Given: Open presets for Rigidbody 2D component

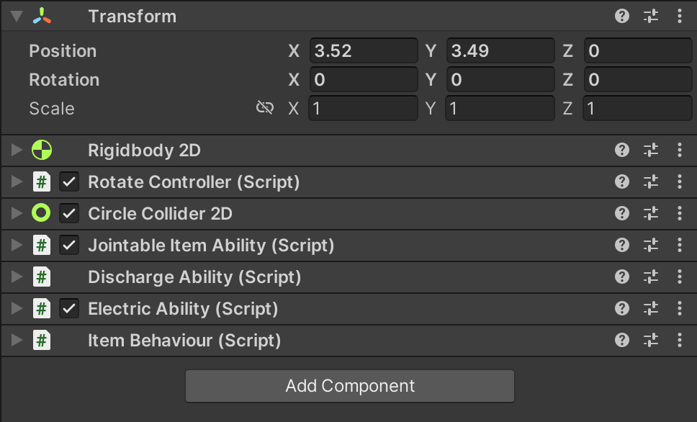Looking at the screenshot, I should (651, 151).
